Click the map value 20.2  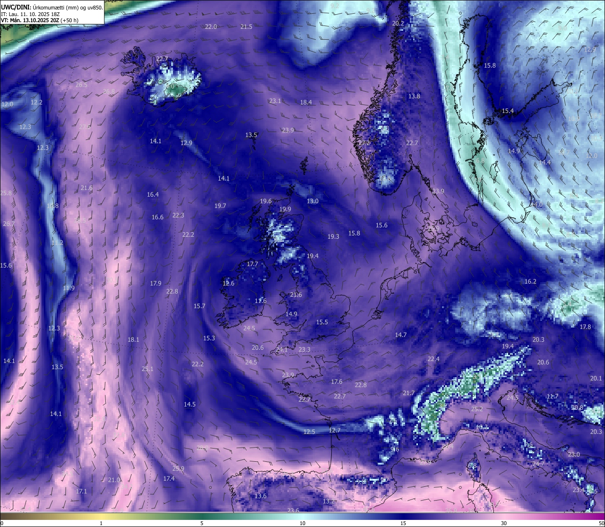point(398,24)
